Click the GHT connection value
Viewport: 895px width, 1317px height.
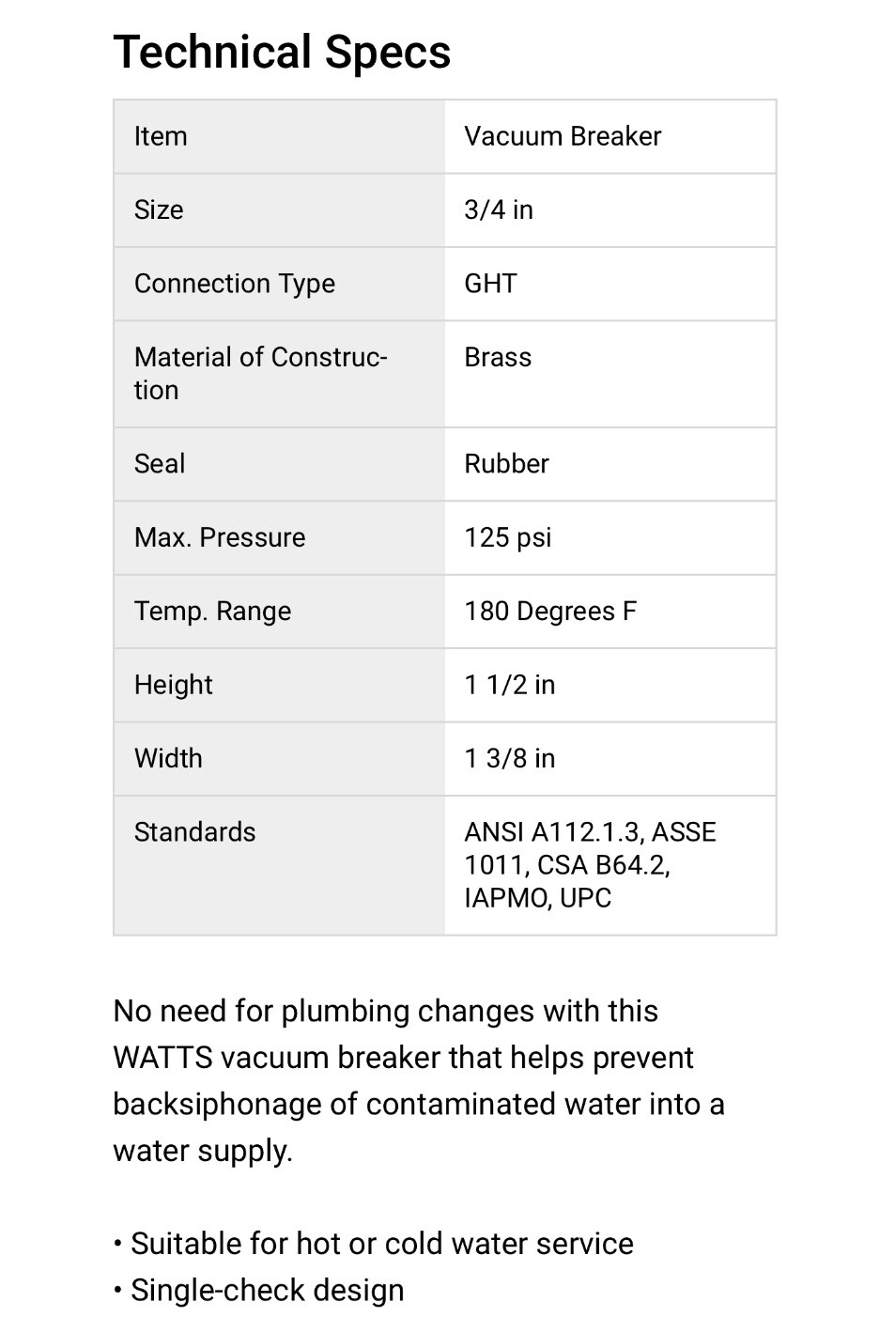pos(490,284)
